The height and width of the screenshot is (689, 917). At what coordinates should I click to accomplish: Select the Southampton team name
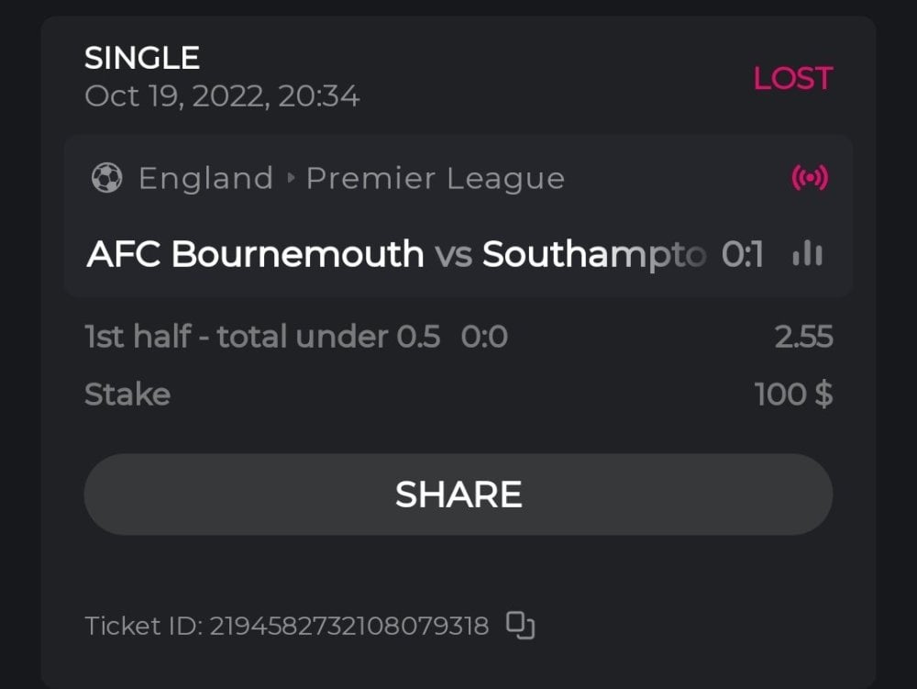click(x=594, y=254)
